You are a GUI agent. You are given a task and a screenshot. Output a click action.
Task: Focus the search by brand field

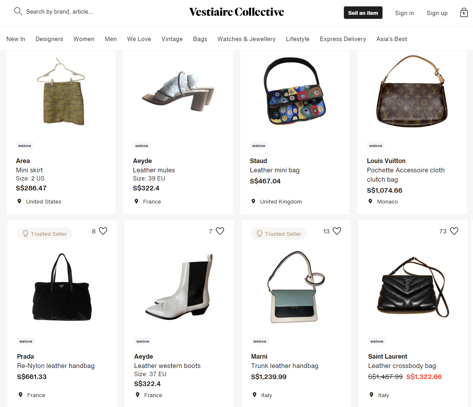[x=60, y=12]
